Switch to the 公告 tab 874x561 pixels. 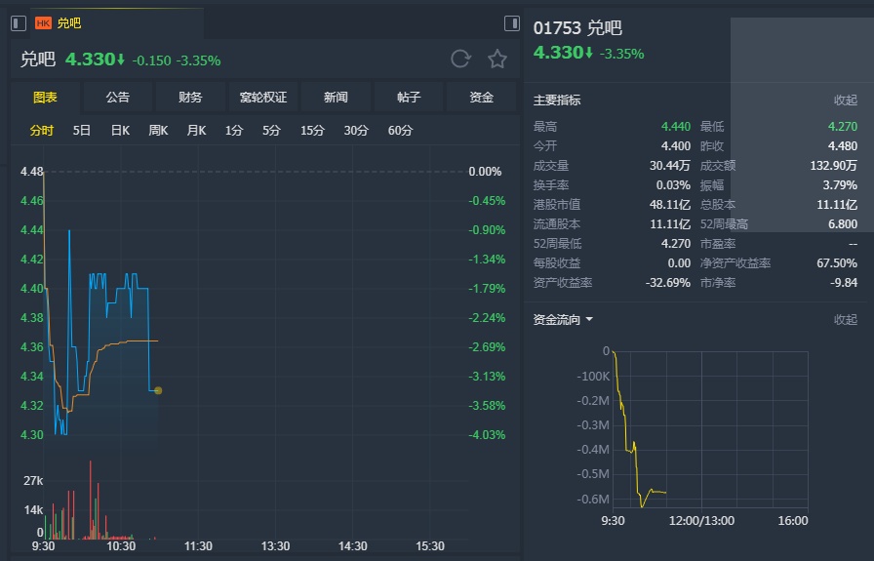[x=117, y=98]
